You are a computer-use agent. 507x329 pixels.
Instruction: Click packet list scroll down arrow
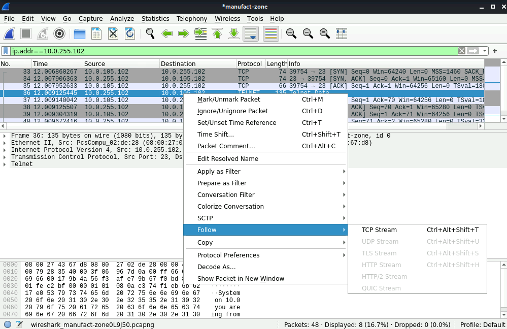(x=503, y=119)
